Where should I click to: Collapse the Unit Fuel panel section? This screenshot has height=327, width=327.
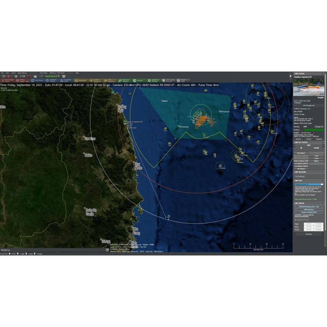coord(323,180)
